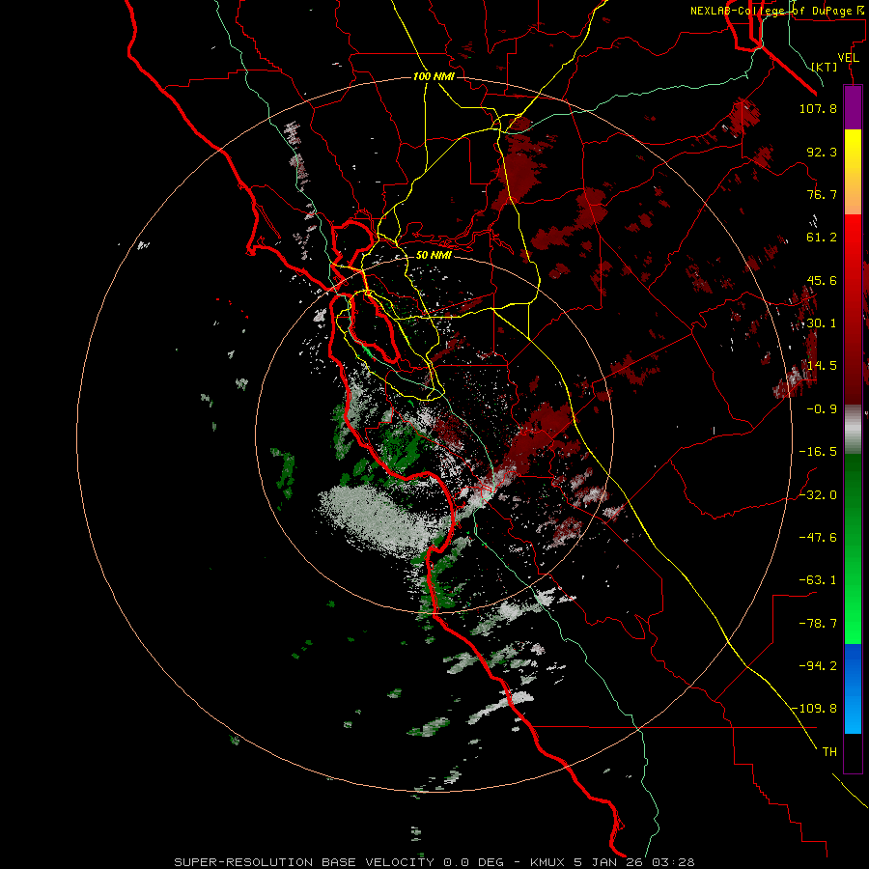The image size is (869, 869).
Task: Click the 03:28 timestamp in caption
Action: coord(674,862)
